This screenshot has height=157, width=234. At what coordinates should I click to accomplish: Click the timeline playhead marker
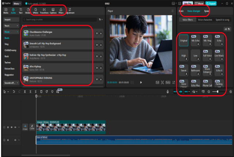[36, 96]
